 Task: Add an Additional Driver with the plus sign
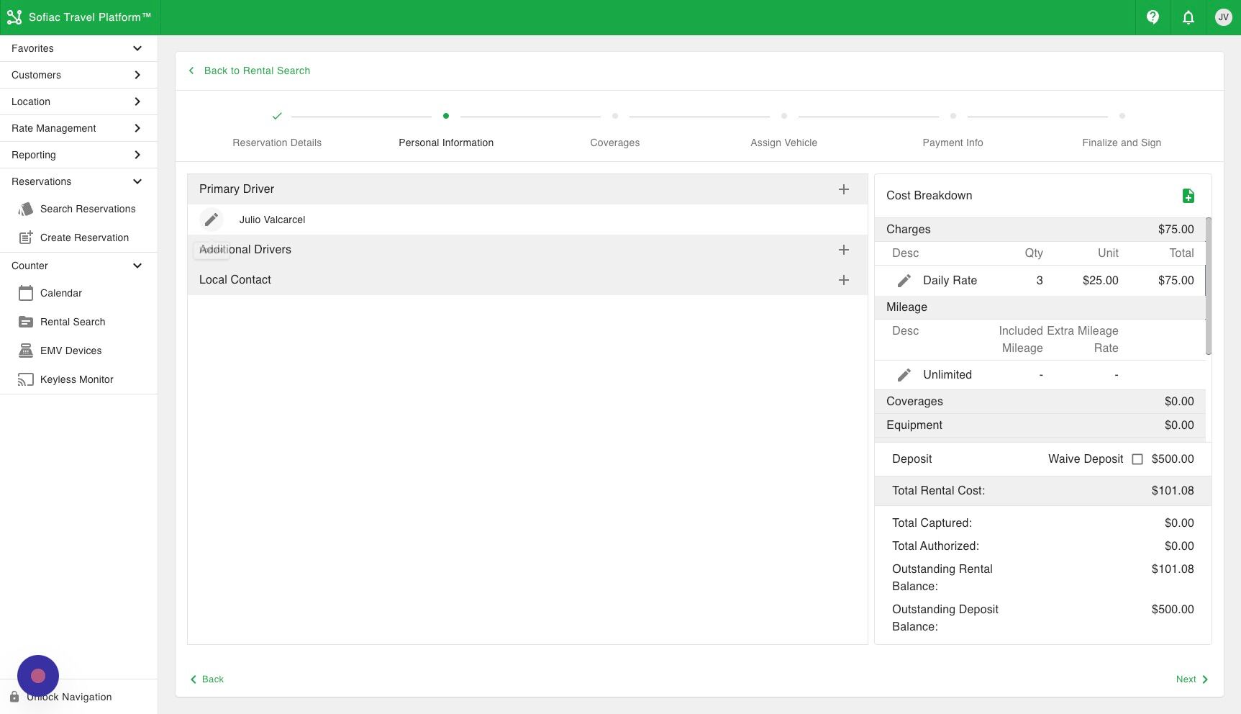point(843,249)
